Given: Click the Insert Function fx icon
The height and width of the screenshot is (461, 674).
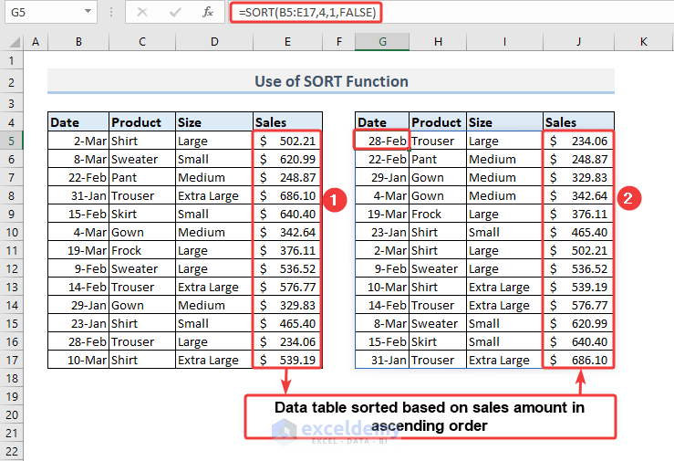Looking at the screenshot, I should click(x=207, y=12).
